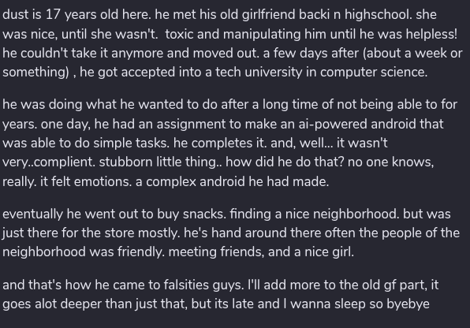Viewport: 470px width, 328px height.
Task: Click the word 'helpless!'
Action: 431,34
